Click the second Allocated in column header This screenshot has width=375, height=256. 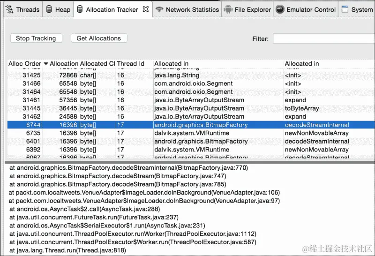coord(330,64)
